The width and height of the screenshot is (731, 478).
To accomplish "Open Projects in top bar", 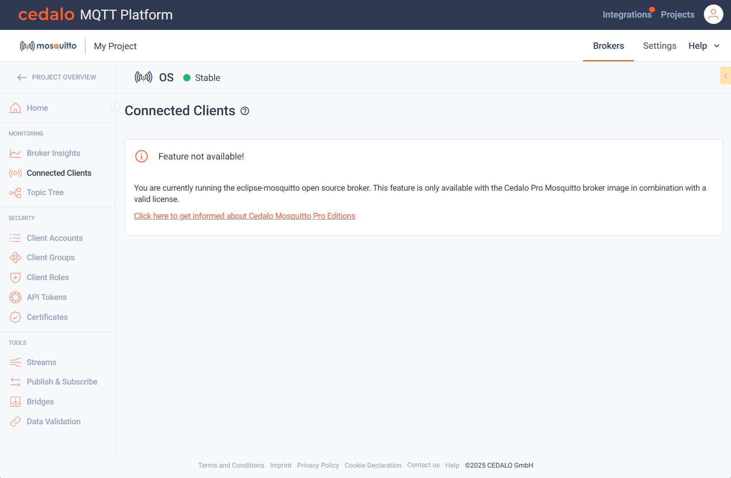I will pos(678,14).
